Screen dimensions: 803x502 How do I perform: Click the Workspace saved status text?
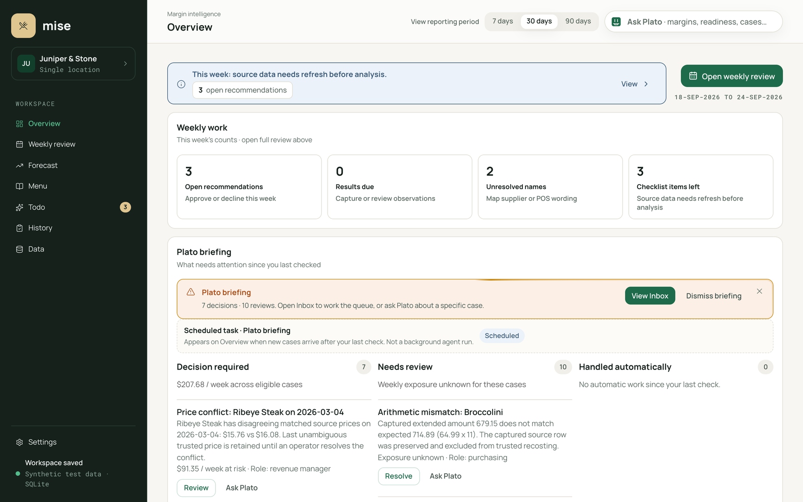tap(54, 463)
